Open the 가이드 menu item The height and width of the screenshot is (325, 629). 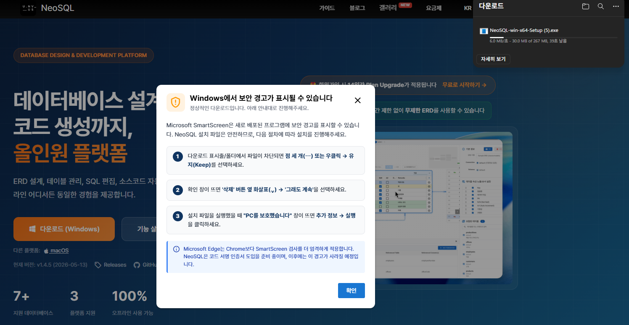tap(327, 8)
